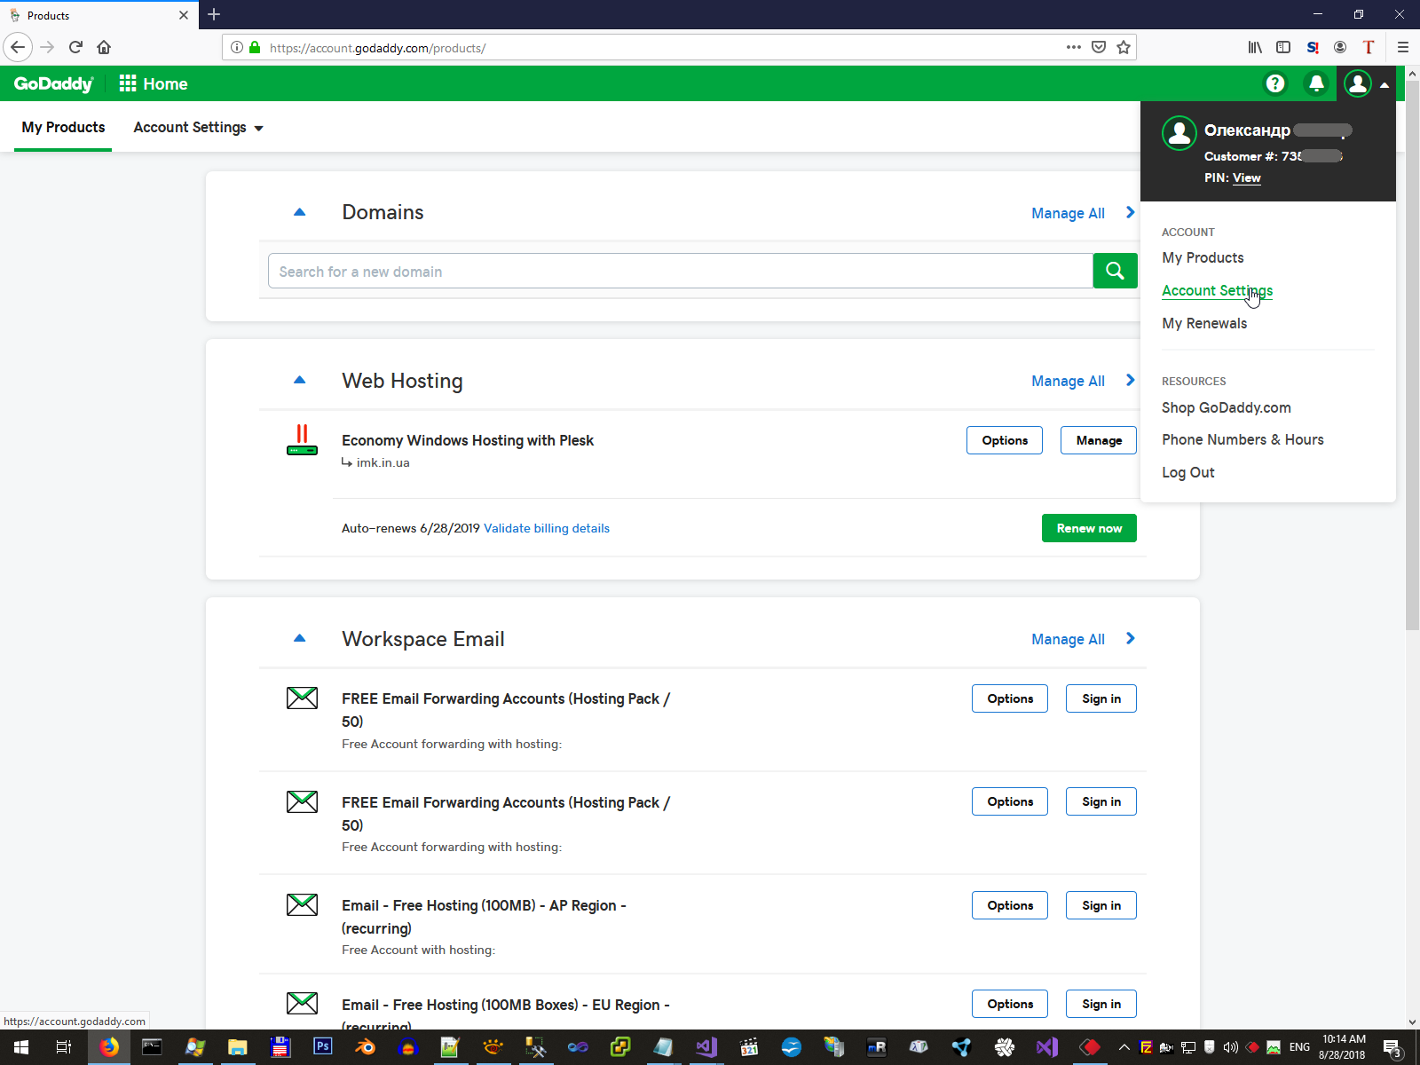Open Windows Start menu
Viewport: 1420px width, 1065px height.
pyautogui.click(x=21, y=1047)
